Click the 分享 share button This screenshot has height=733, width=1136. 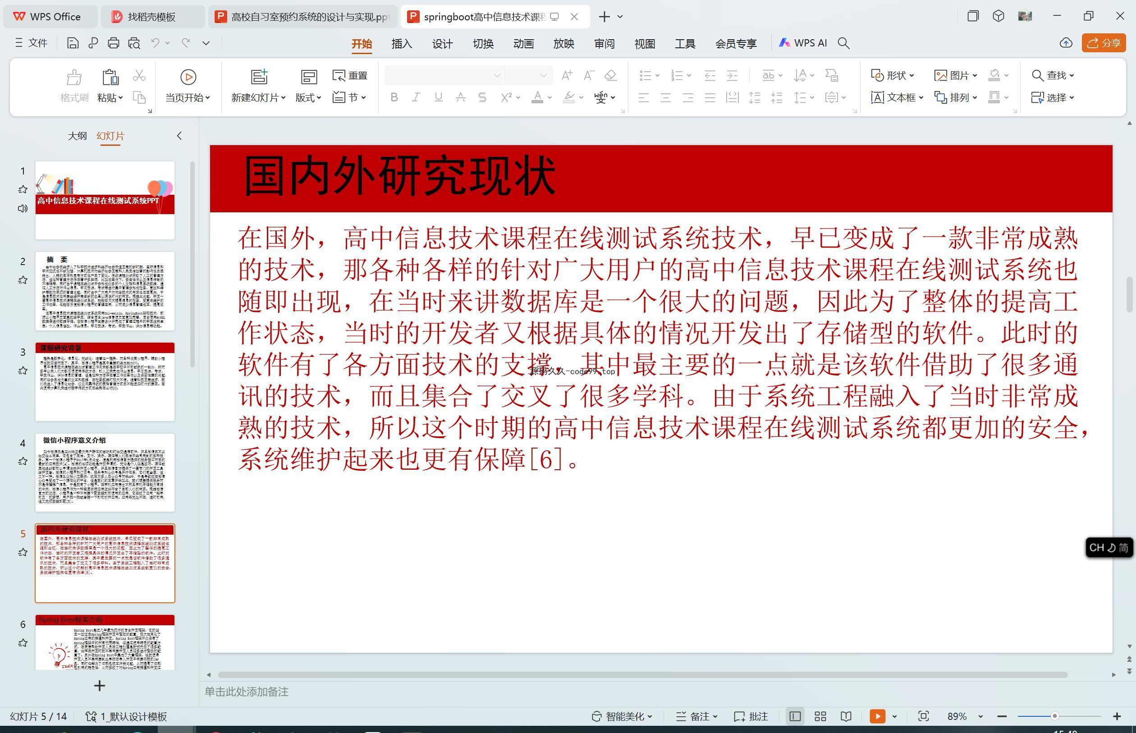1104,43
